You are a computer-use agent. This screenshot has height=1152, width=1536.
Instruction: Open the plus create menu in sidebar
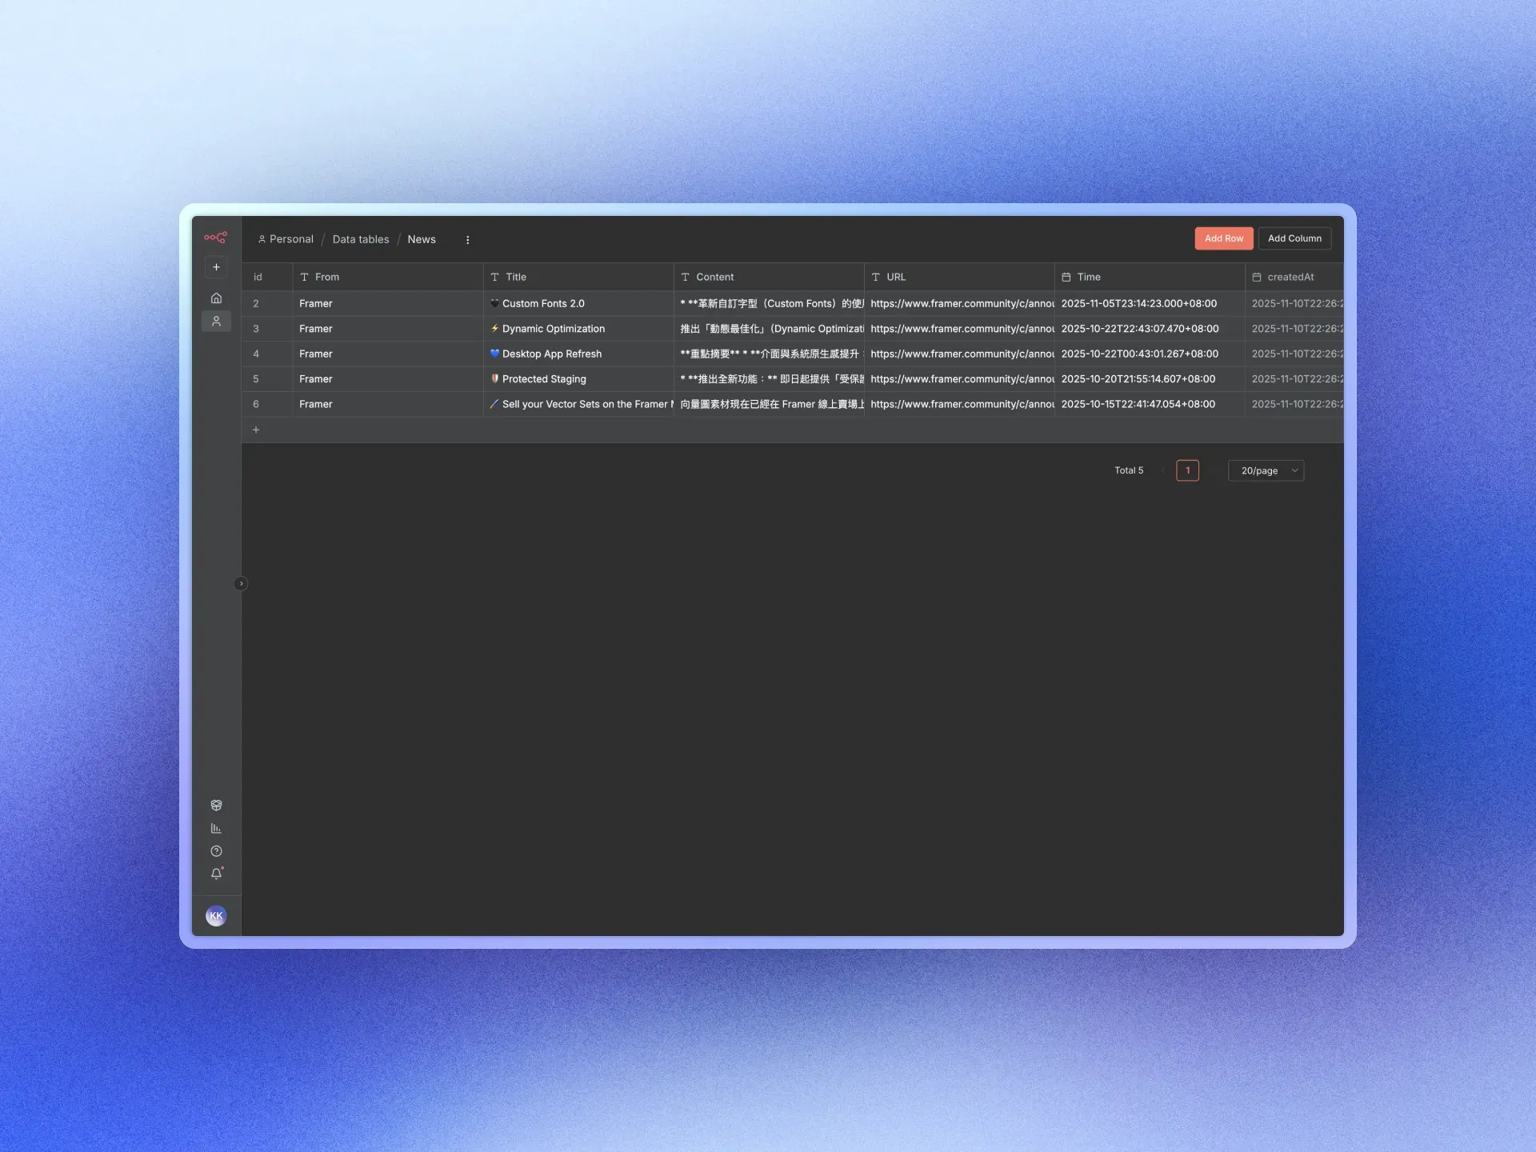216,267
